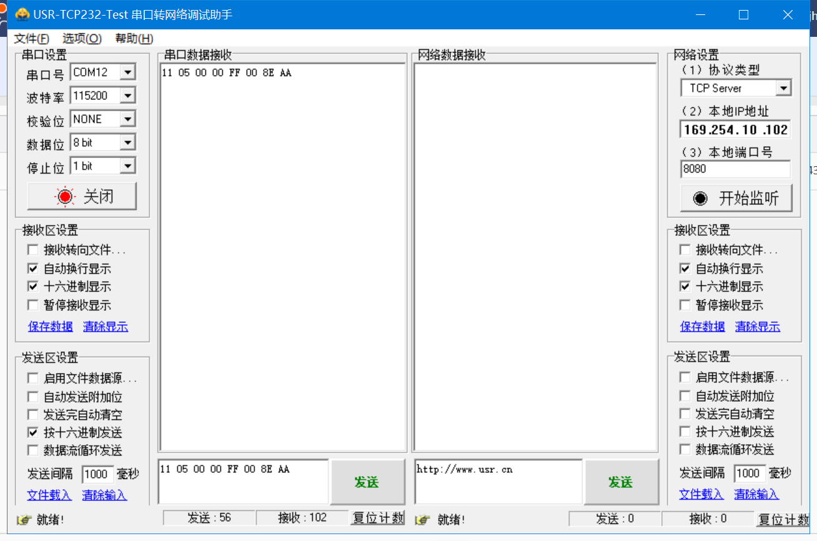Click the 本地端口号 field showing 8080
The width and height of the screenshot is (817, 541).
click(735, 169)
